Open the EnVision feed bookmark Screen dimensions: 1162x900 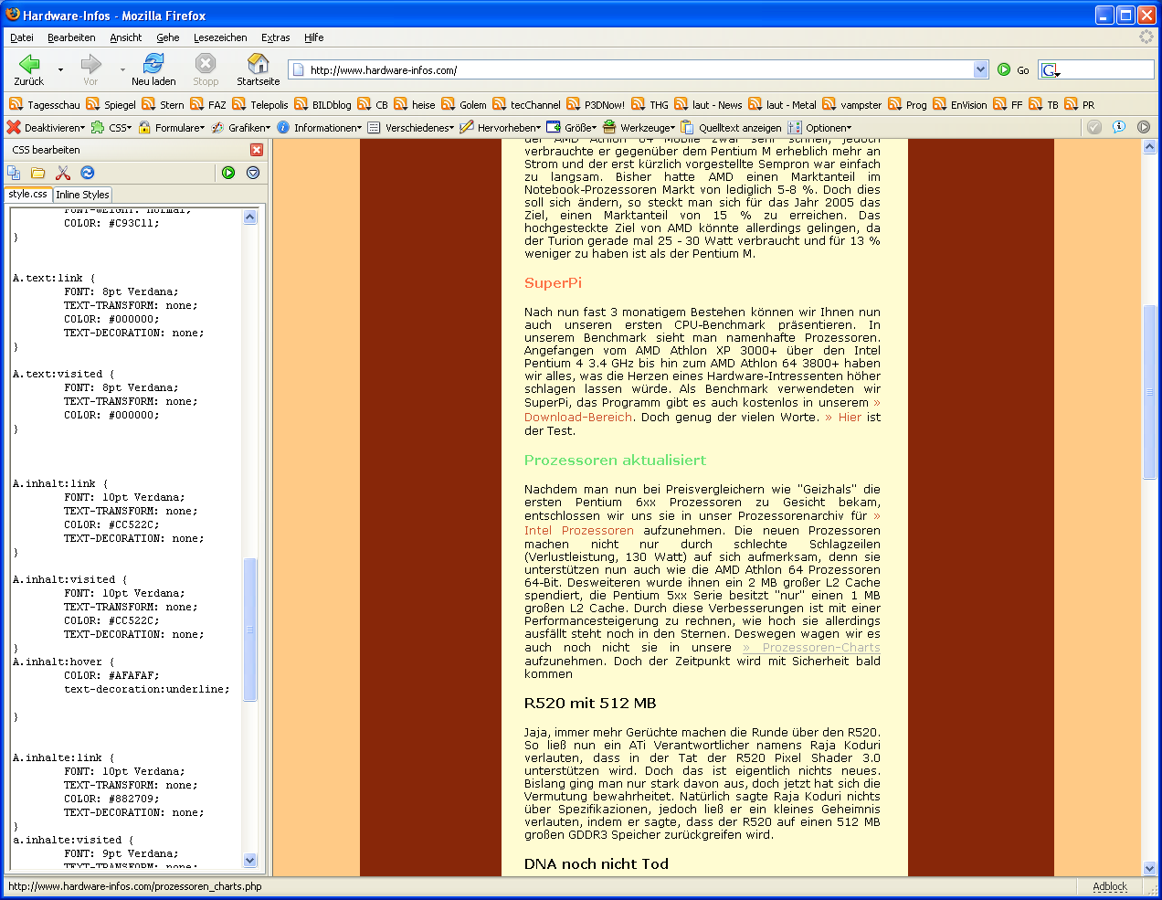(x=960, y=105)
